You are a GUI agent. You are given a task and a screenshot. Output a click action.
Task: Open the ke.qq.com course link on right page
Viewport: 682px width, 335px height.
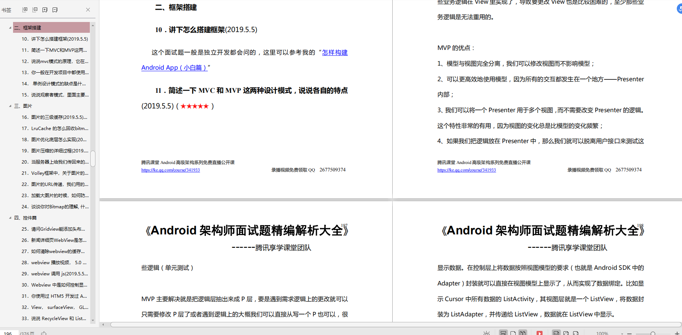tap(466, 170)
